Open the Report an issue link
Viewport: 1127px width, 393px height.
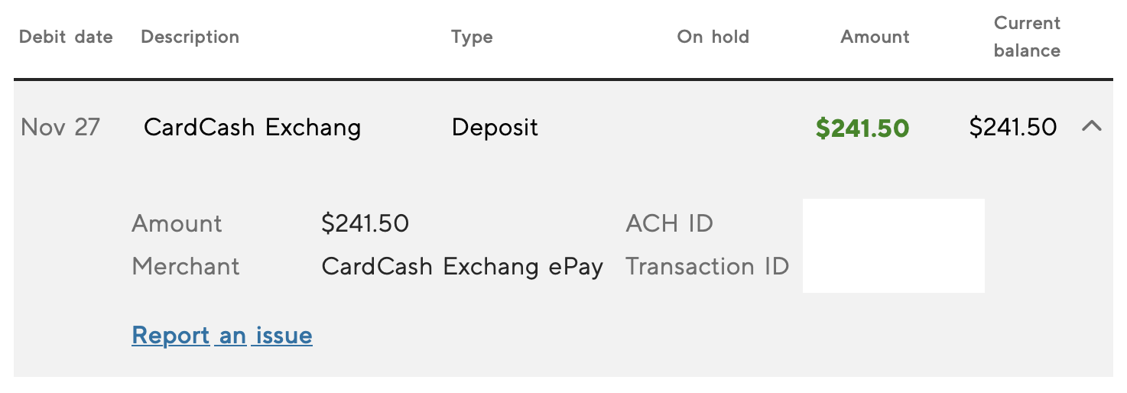[222, 335]
